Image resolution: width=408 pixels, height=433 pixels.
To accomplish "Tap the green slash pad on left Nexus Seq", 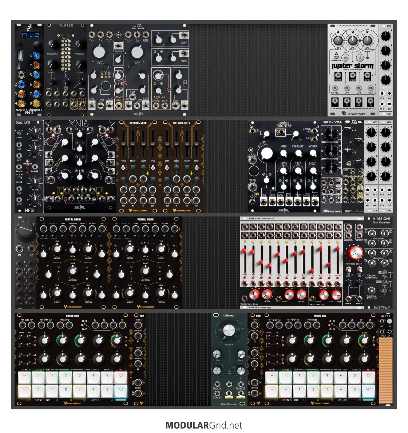I will point(38,377).
